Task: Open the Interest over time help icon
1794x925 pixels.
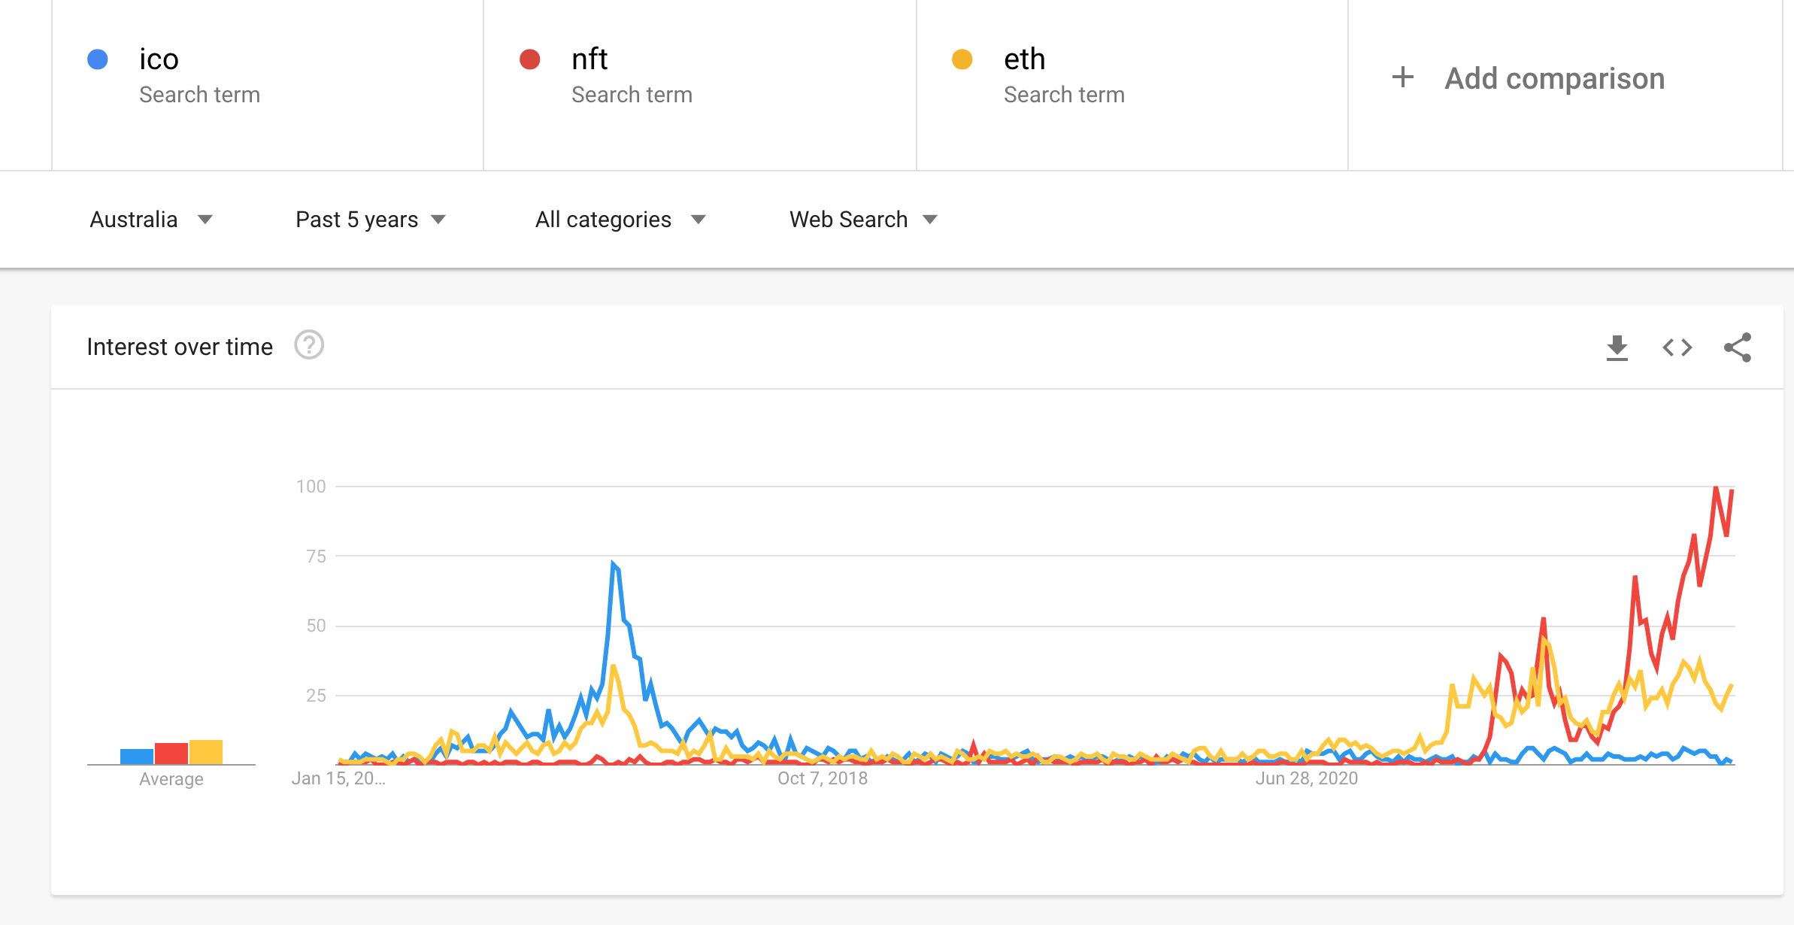Action: (x=309, y=345)
